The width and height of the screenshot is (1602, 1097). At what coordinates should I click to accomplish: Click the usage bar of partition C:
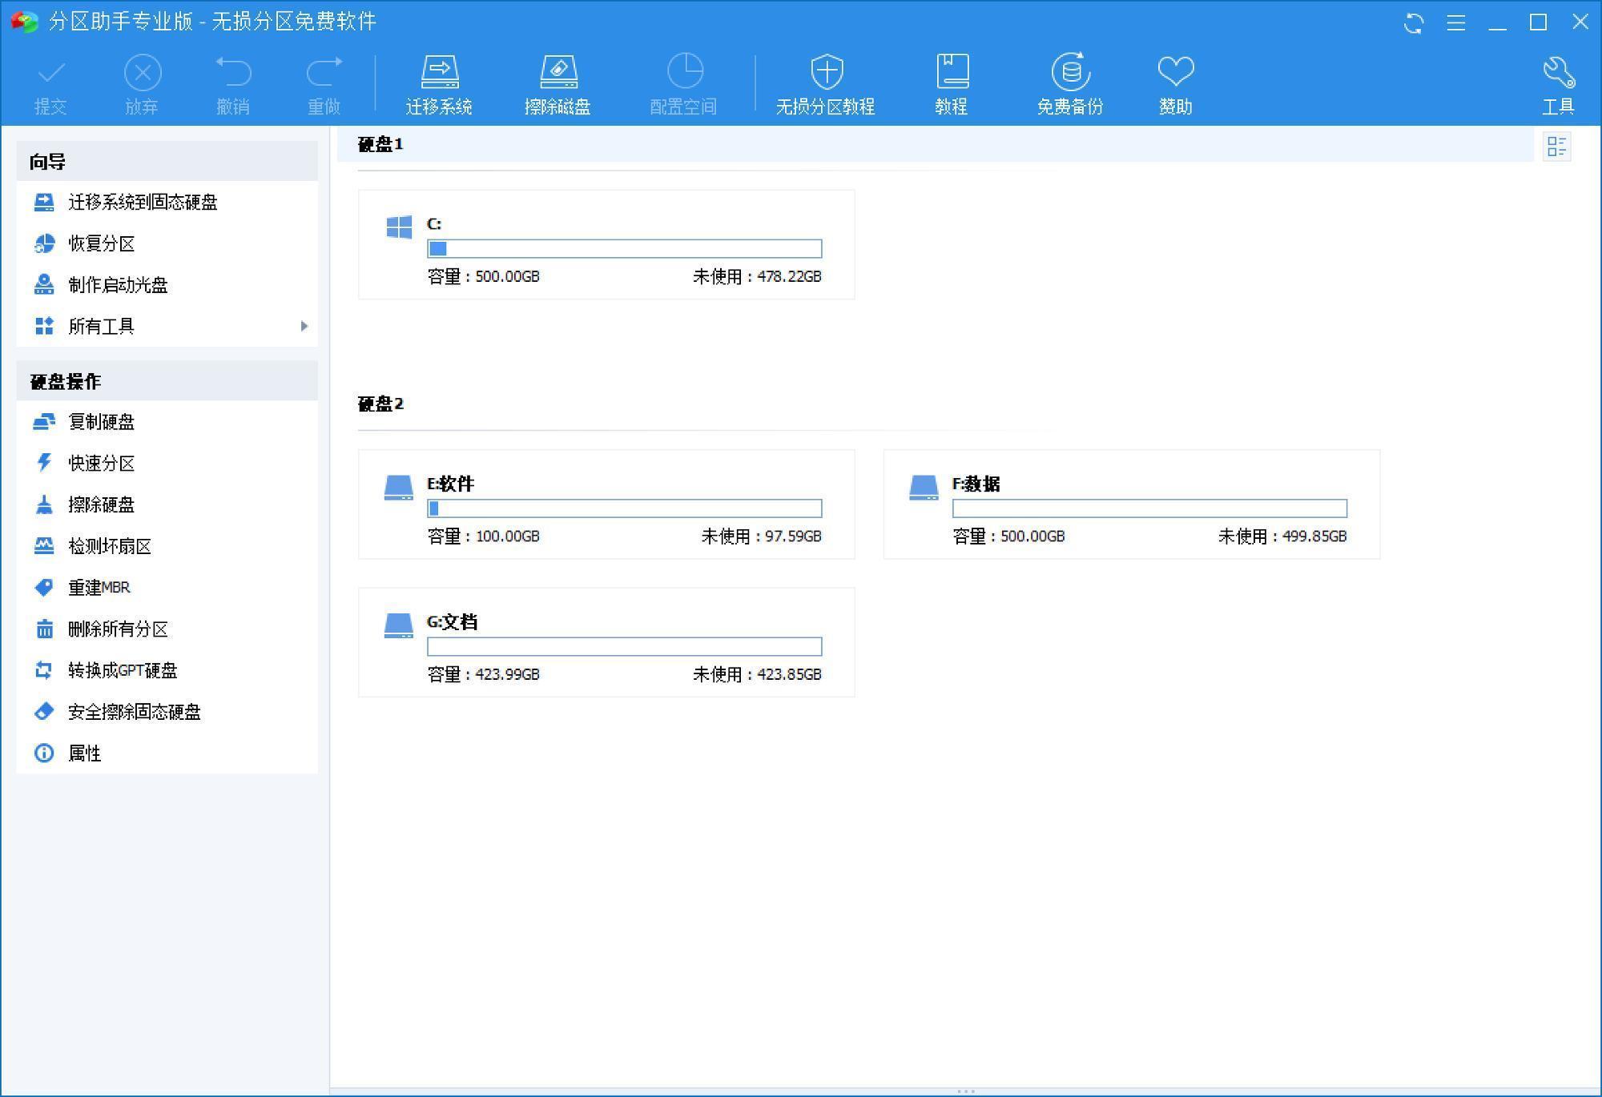pos(625,248)
